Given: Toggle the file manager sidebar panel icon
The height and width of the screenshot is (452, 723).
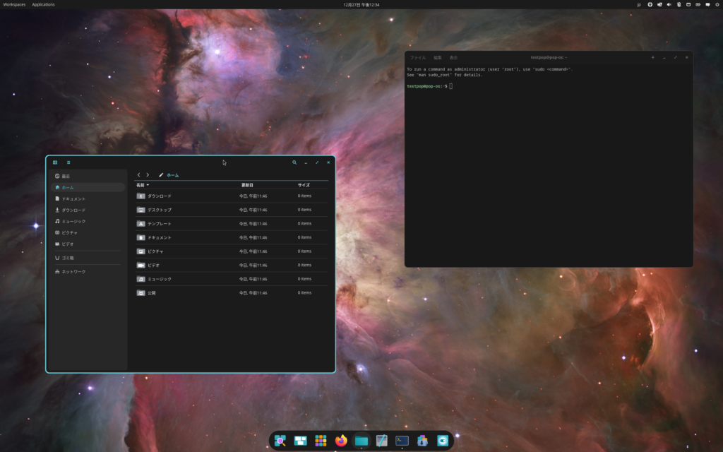Looking at the screenshot, I should (55, 162).
